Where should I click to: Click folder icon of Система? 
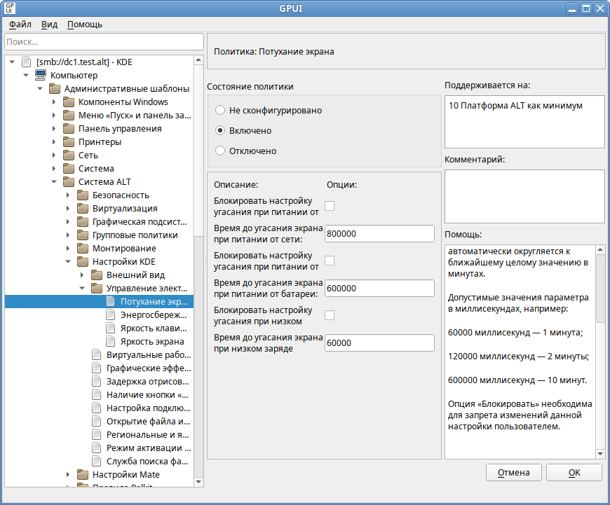(69, 168)
